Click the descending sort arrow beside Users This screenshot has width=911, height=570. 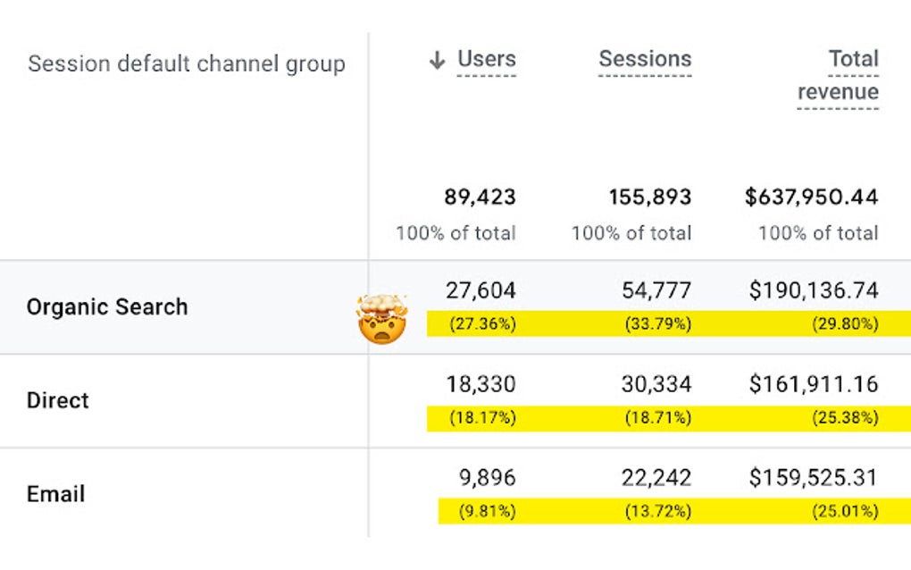click(437, 61)
